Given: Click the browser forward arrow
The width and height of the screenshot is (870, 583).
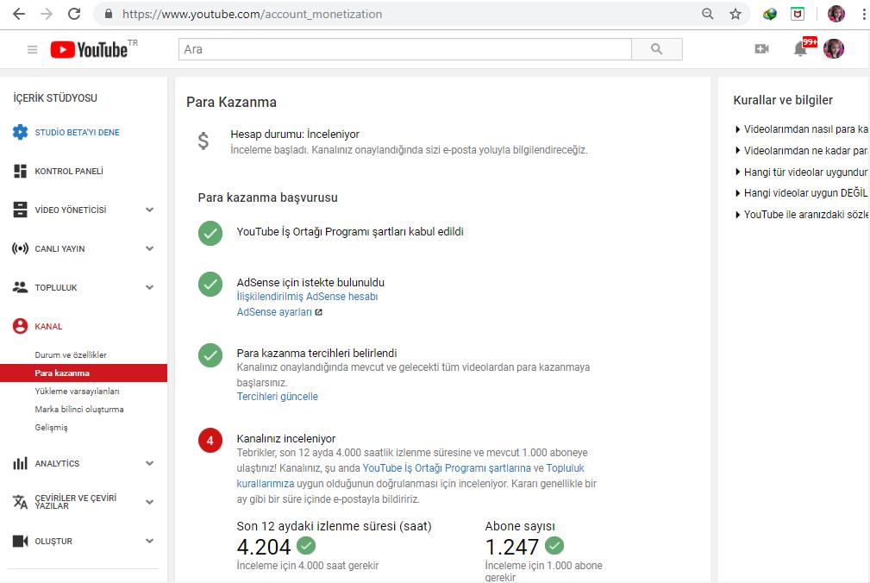Looking at the screenshot, I should (47, 14).
